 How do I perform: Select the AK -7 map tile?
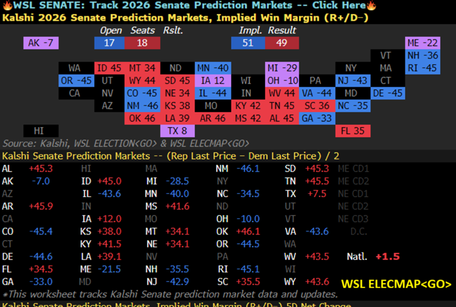[x=41, y=43]
